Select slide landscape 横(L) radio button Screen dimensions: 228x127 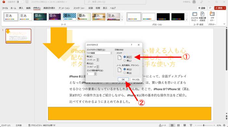(125, 60)
